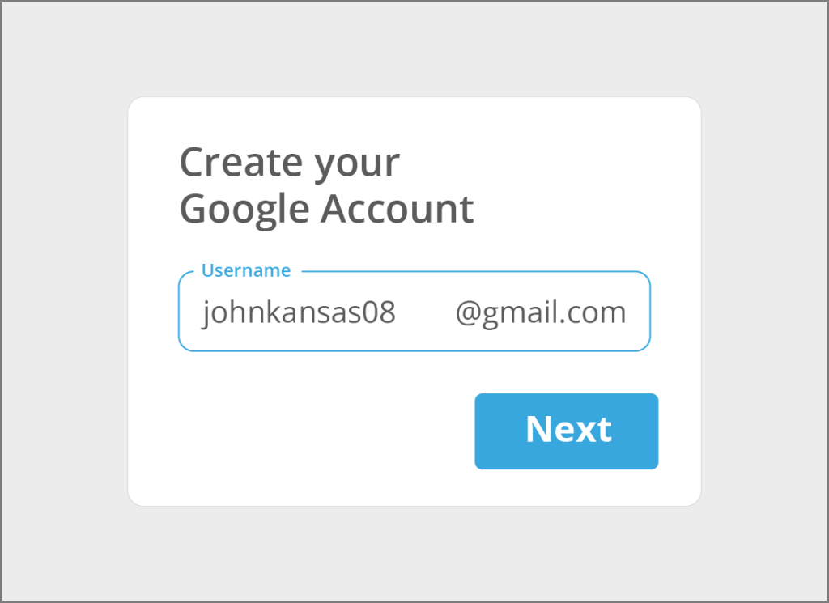Click the blue Next button
Viewport: 829px width, 603px height.
point(566,431)
